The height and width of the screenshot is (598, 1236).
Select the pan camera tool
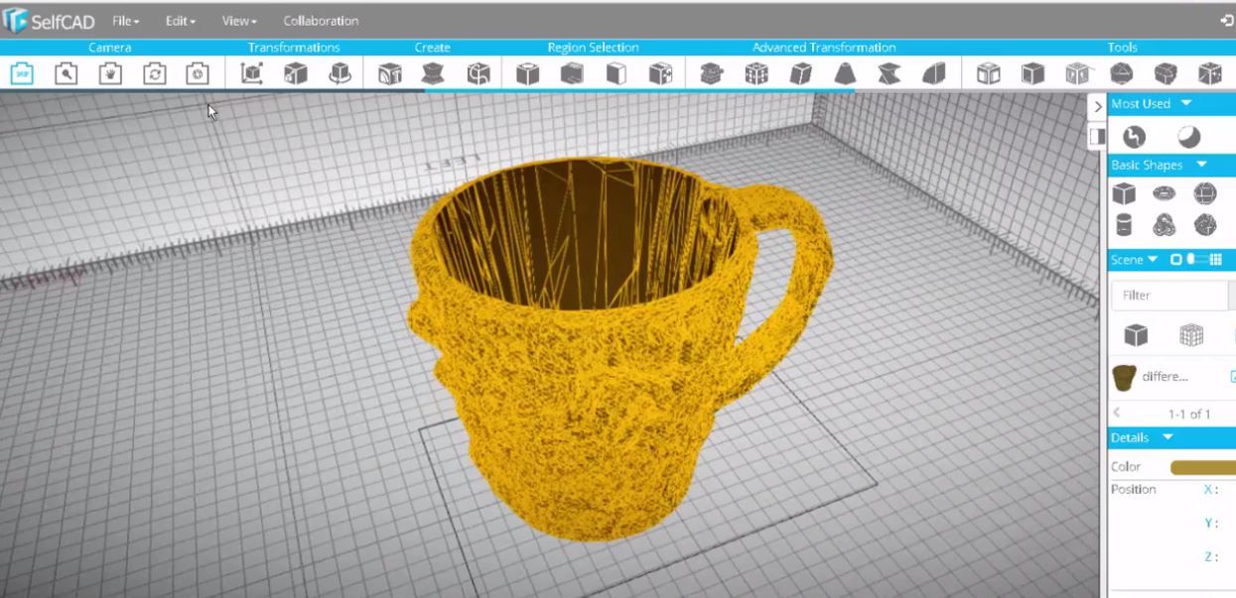coord(110,73)
